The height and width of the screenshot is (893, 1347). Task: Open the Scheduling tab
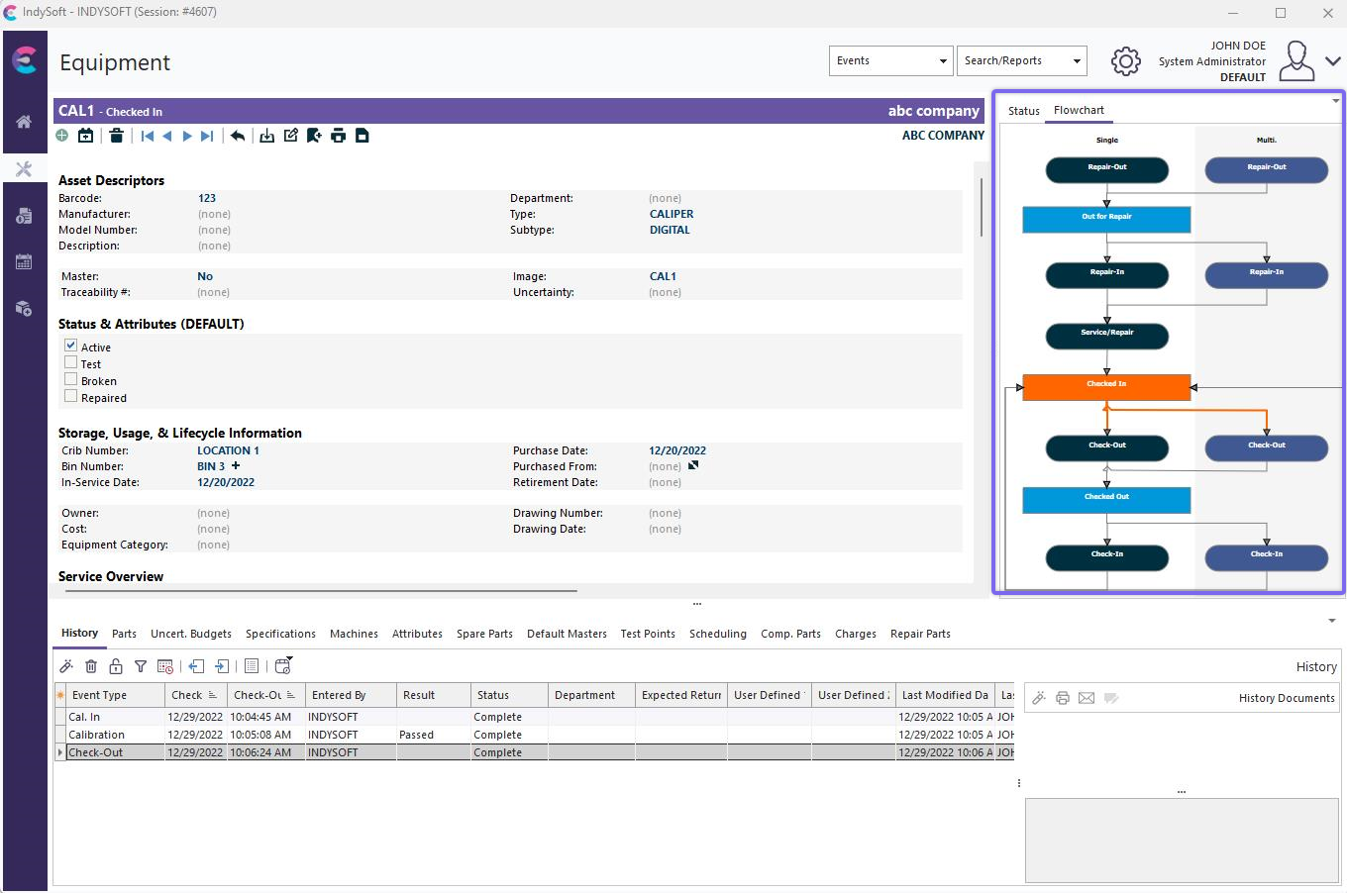(x=717, y=634)
